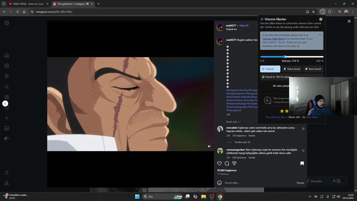Click the install app icon in address bar

tap(307, 12)
